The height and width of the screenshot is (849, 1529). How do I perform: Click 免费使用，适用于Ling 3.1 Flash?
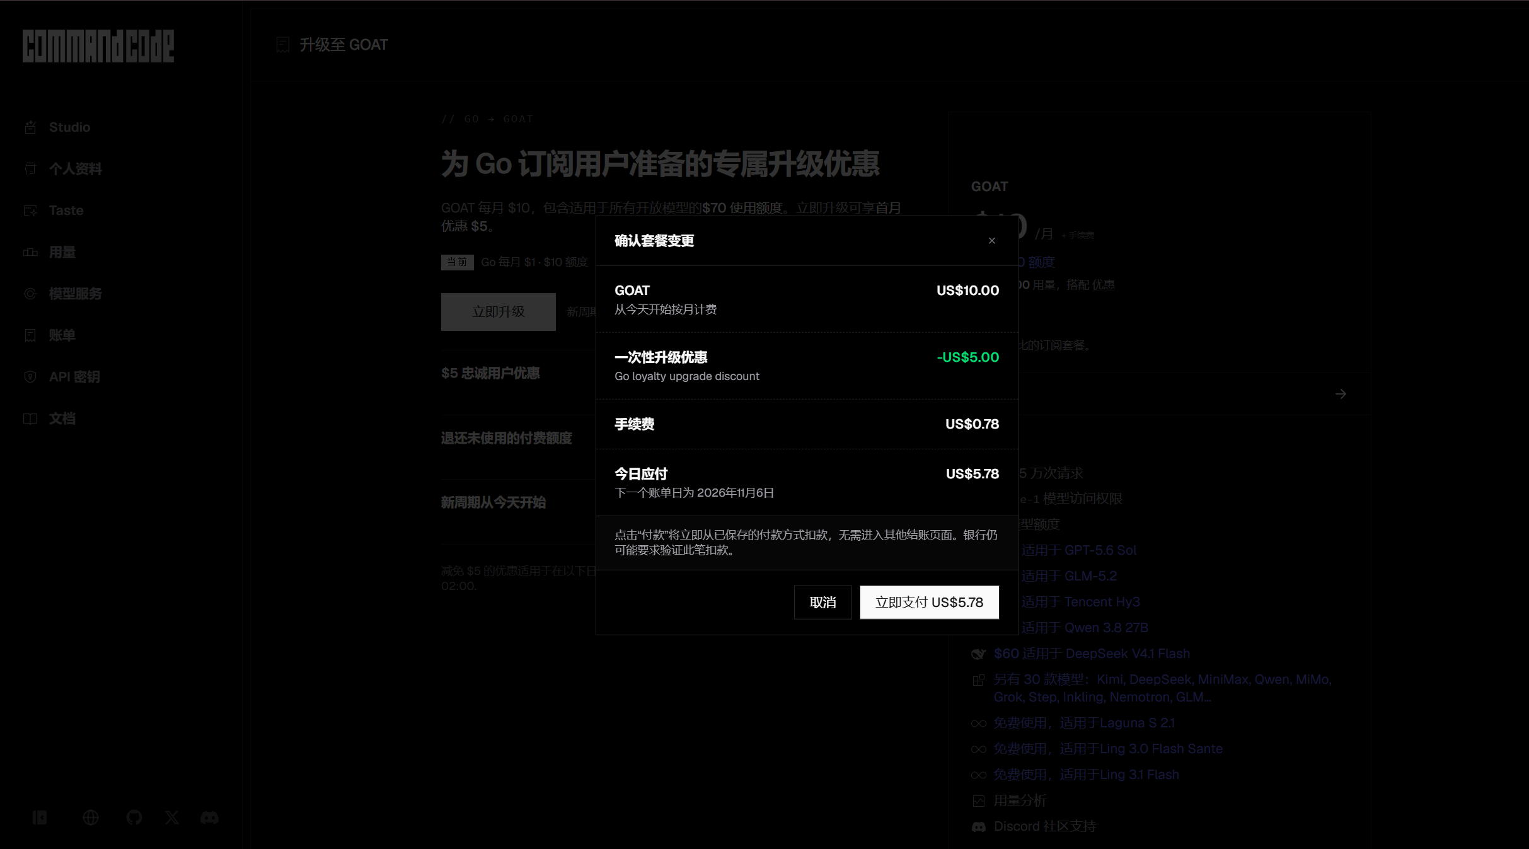point(1087,775)
